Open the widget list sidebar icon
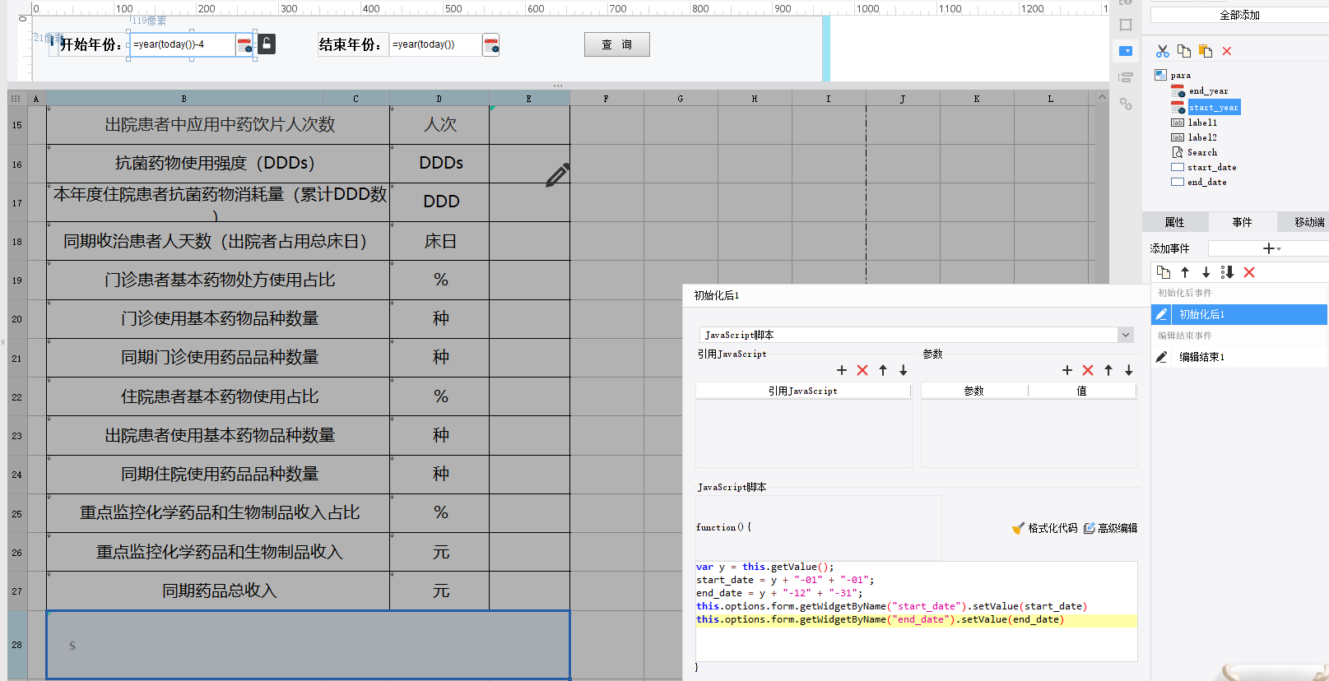 [x=1126, y=77]
